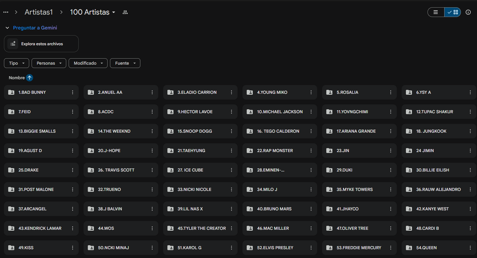Open the Personas filter dropdown
477x258 pixels.
pos(49,63)
